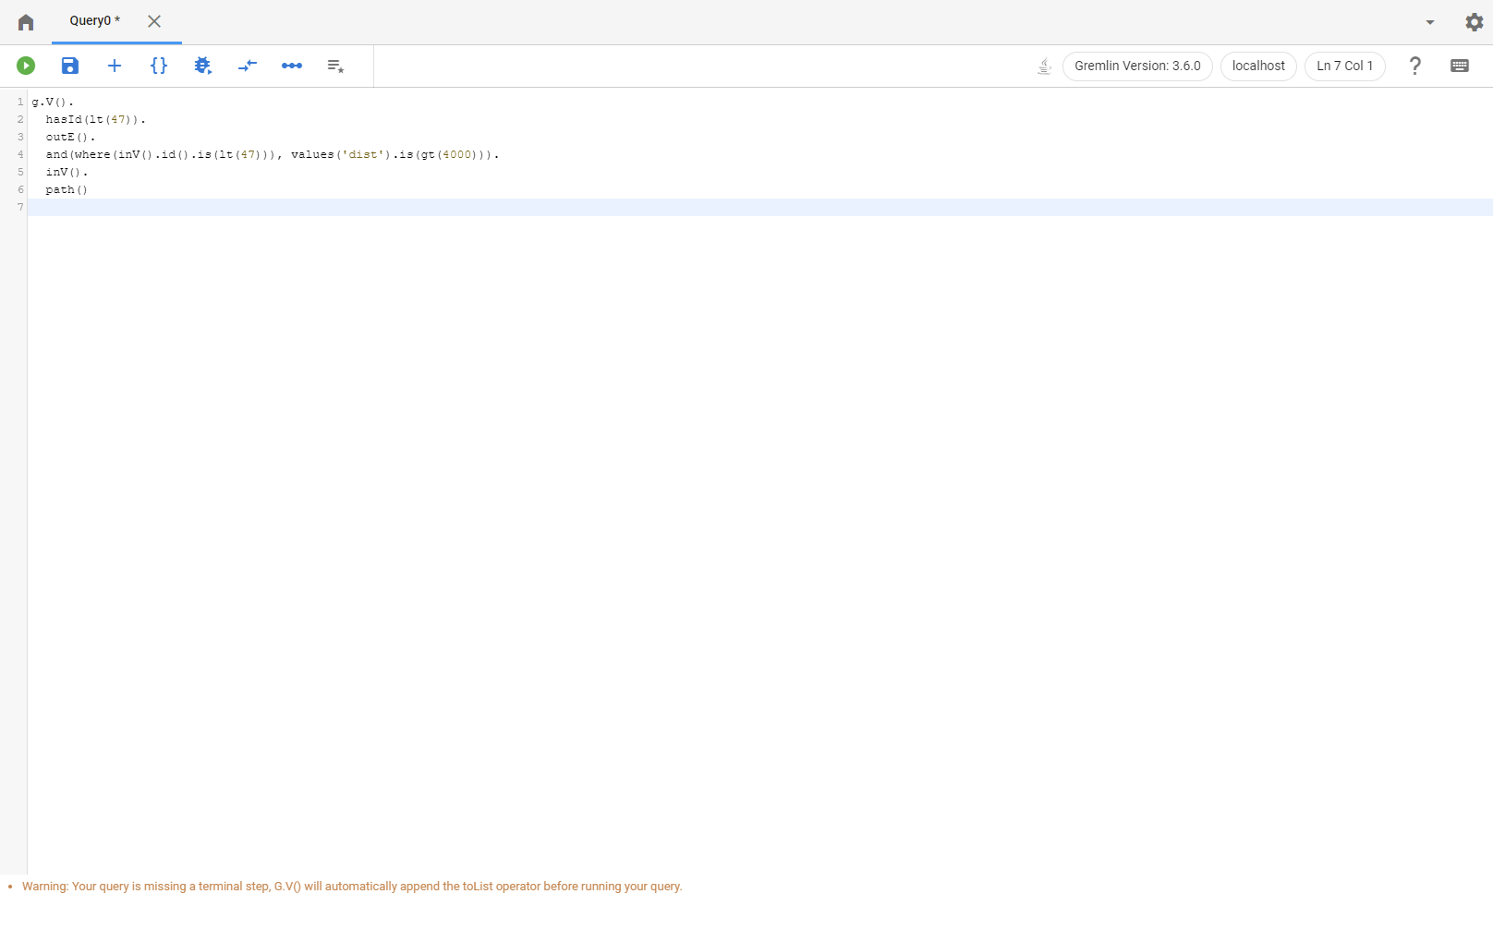Viewport: 1493px width, 930px height.
Task: Click code line 'outE().'
Action: (x=70, y=138)
